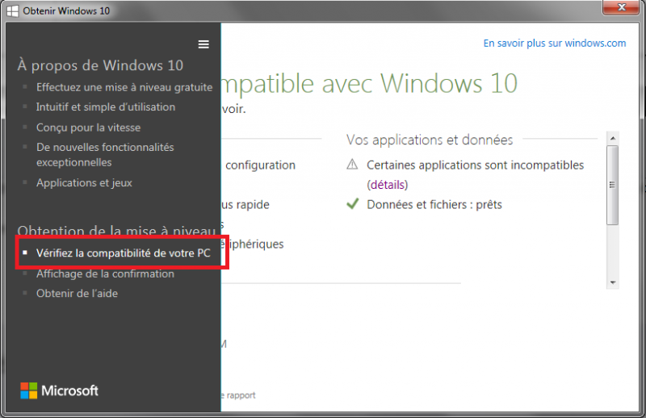Click the Données et fichiers : prêts text
The width and height of the screenshot is (646, 418).
pyautogui.click(x=434, y=205)
